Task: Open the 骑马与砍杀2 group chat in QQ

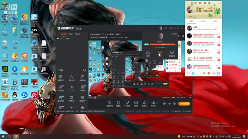Action: (203, 51)
